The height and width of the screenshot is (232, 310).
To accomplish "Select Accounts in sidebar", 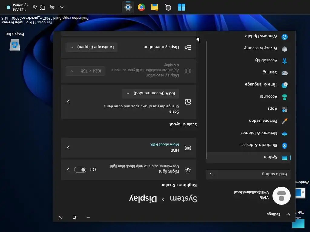I will coord(248,97).
